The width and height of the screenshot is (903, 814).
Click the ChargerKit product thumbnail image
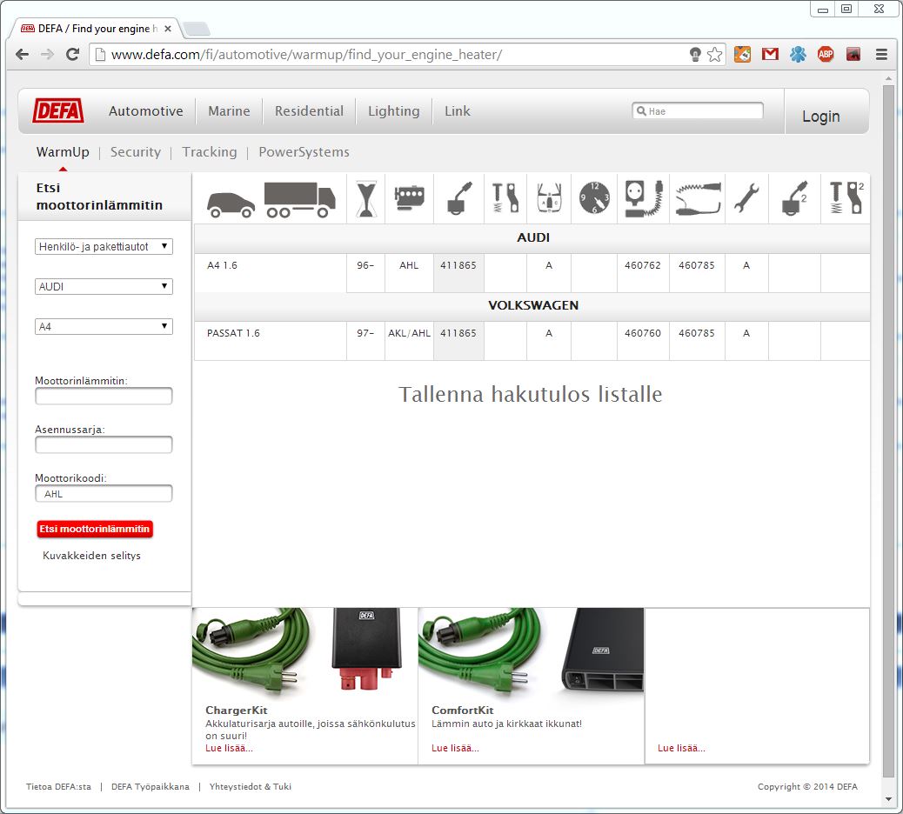click(x=304, y=652)
